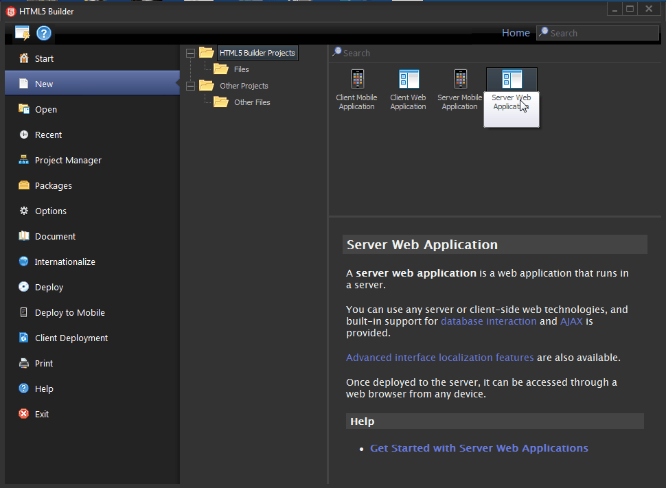666x488 pixels.
Task: Select the New menu item
Action: pyautogui.click(x=92, y=83)
